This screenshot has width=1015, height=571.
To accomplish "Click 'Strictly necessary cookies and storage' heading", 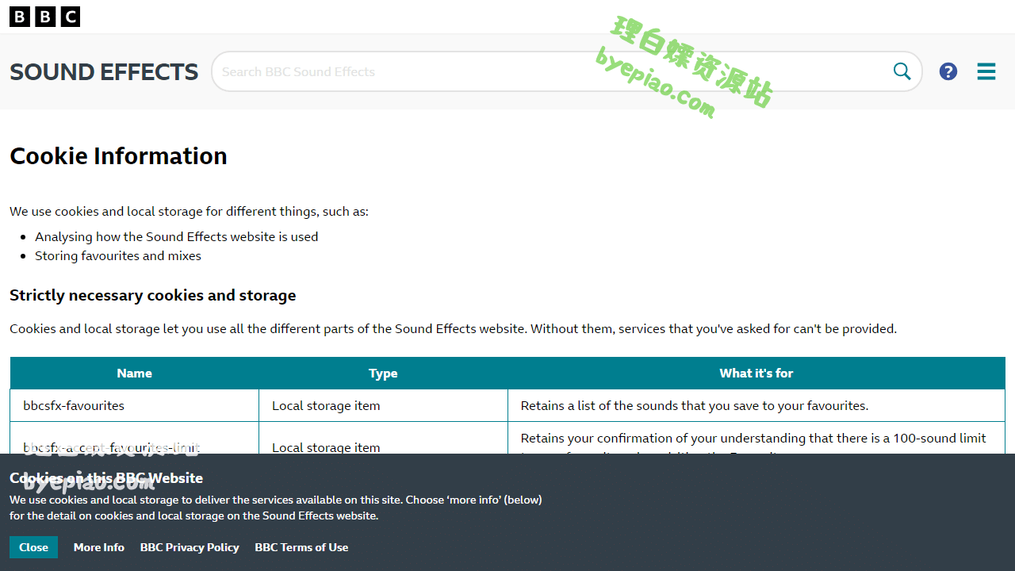I will pyautogui.click(x=152, y=295).
